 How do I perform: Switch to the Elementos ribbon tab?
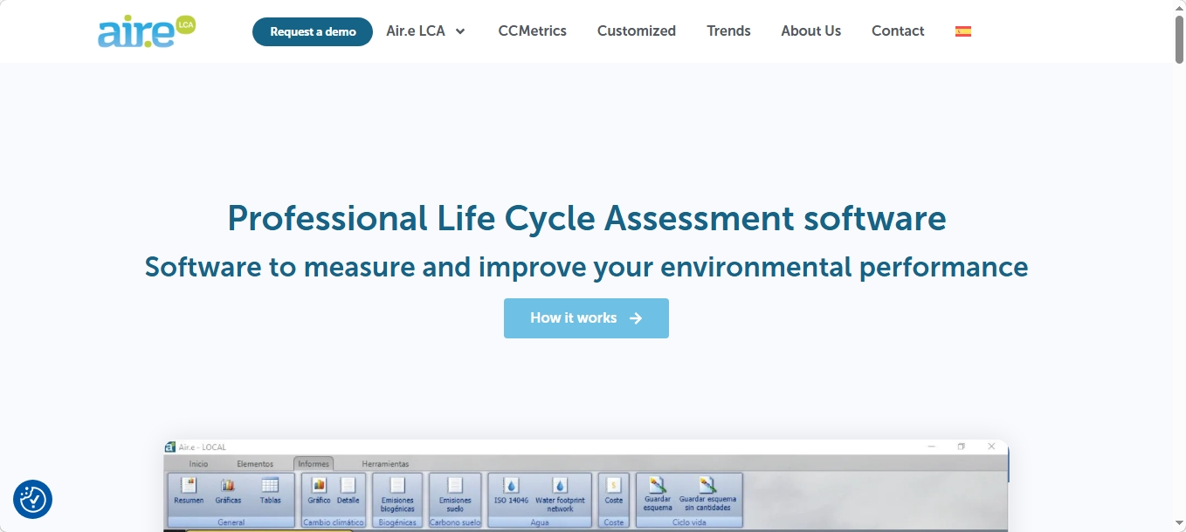pos(255,464)
